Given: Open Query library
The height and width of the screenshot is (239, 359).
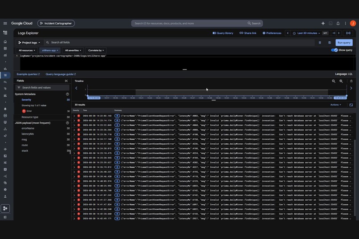Looking at the screenshot, I should point(223,33).
